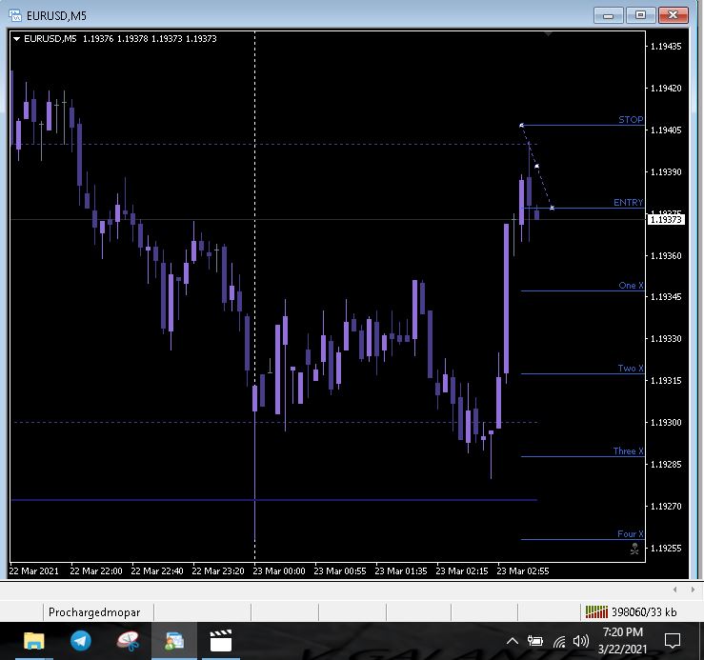Click the Prochargedmopar profile in the status bar
This screenshot has width=704, height=660.
click(x=94, y=612)
